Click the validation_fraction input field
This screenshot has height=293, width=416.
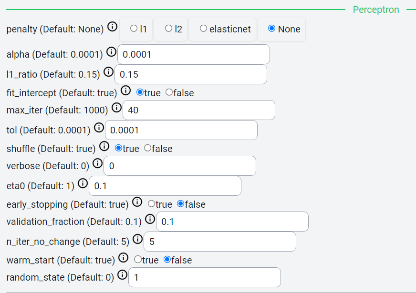click(232, 222)
